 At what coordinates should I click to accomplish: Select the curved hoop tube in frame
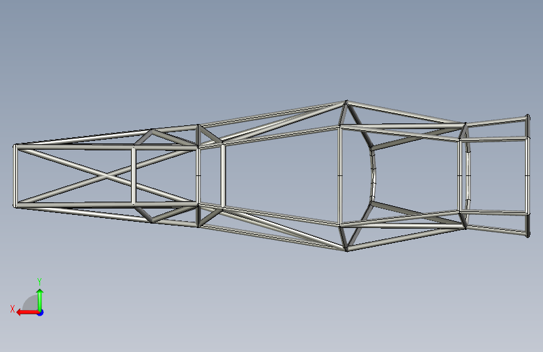point(374,175)
